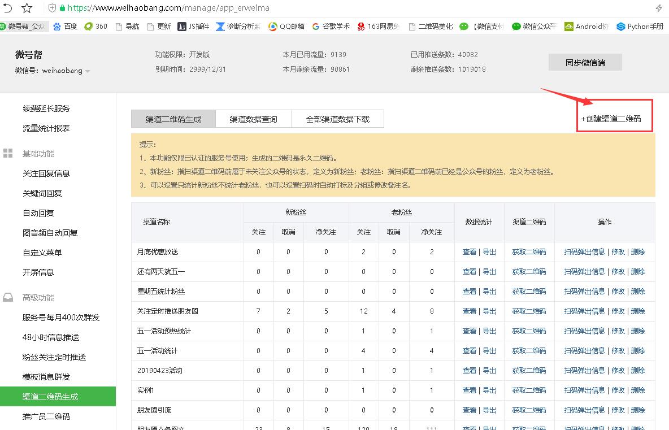Click the green padlock icon
Screen dimensions: 669x430
tap(62, 8)
